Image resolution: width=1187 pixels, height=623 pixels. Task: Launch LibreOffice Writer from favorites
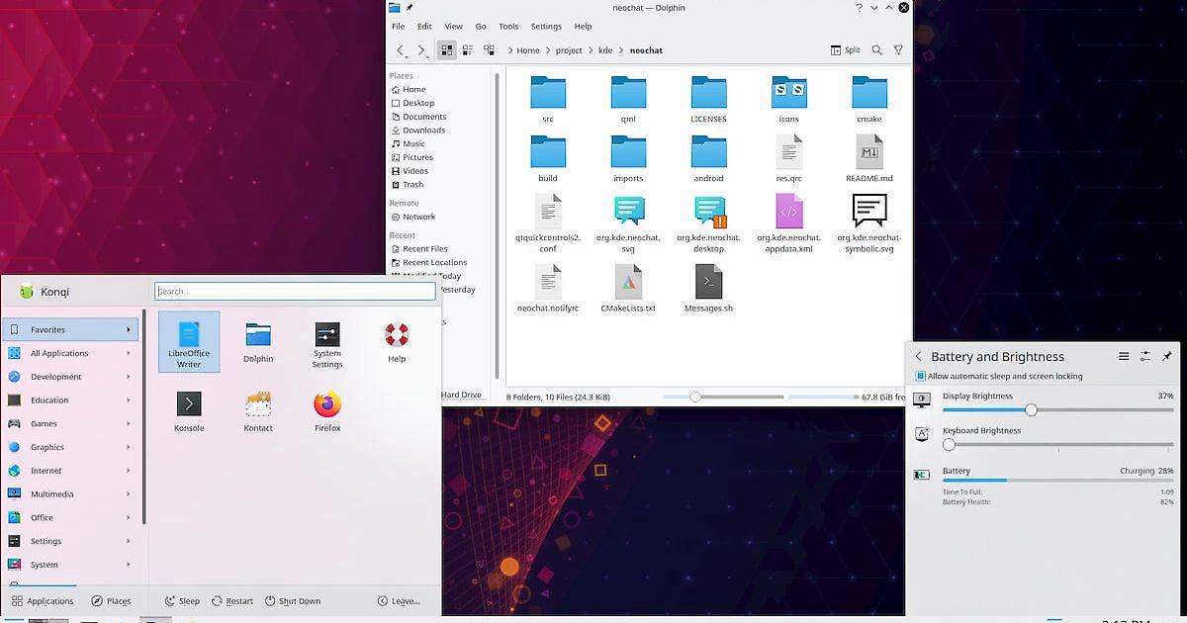(189, 342)
